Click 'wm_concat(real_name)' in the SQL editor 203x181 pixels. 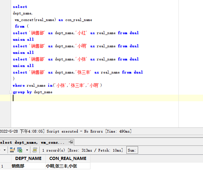coord(35,20)
